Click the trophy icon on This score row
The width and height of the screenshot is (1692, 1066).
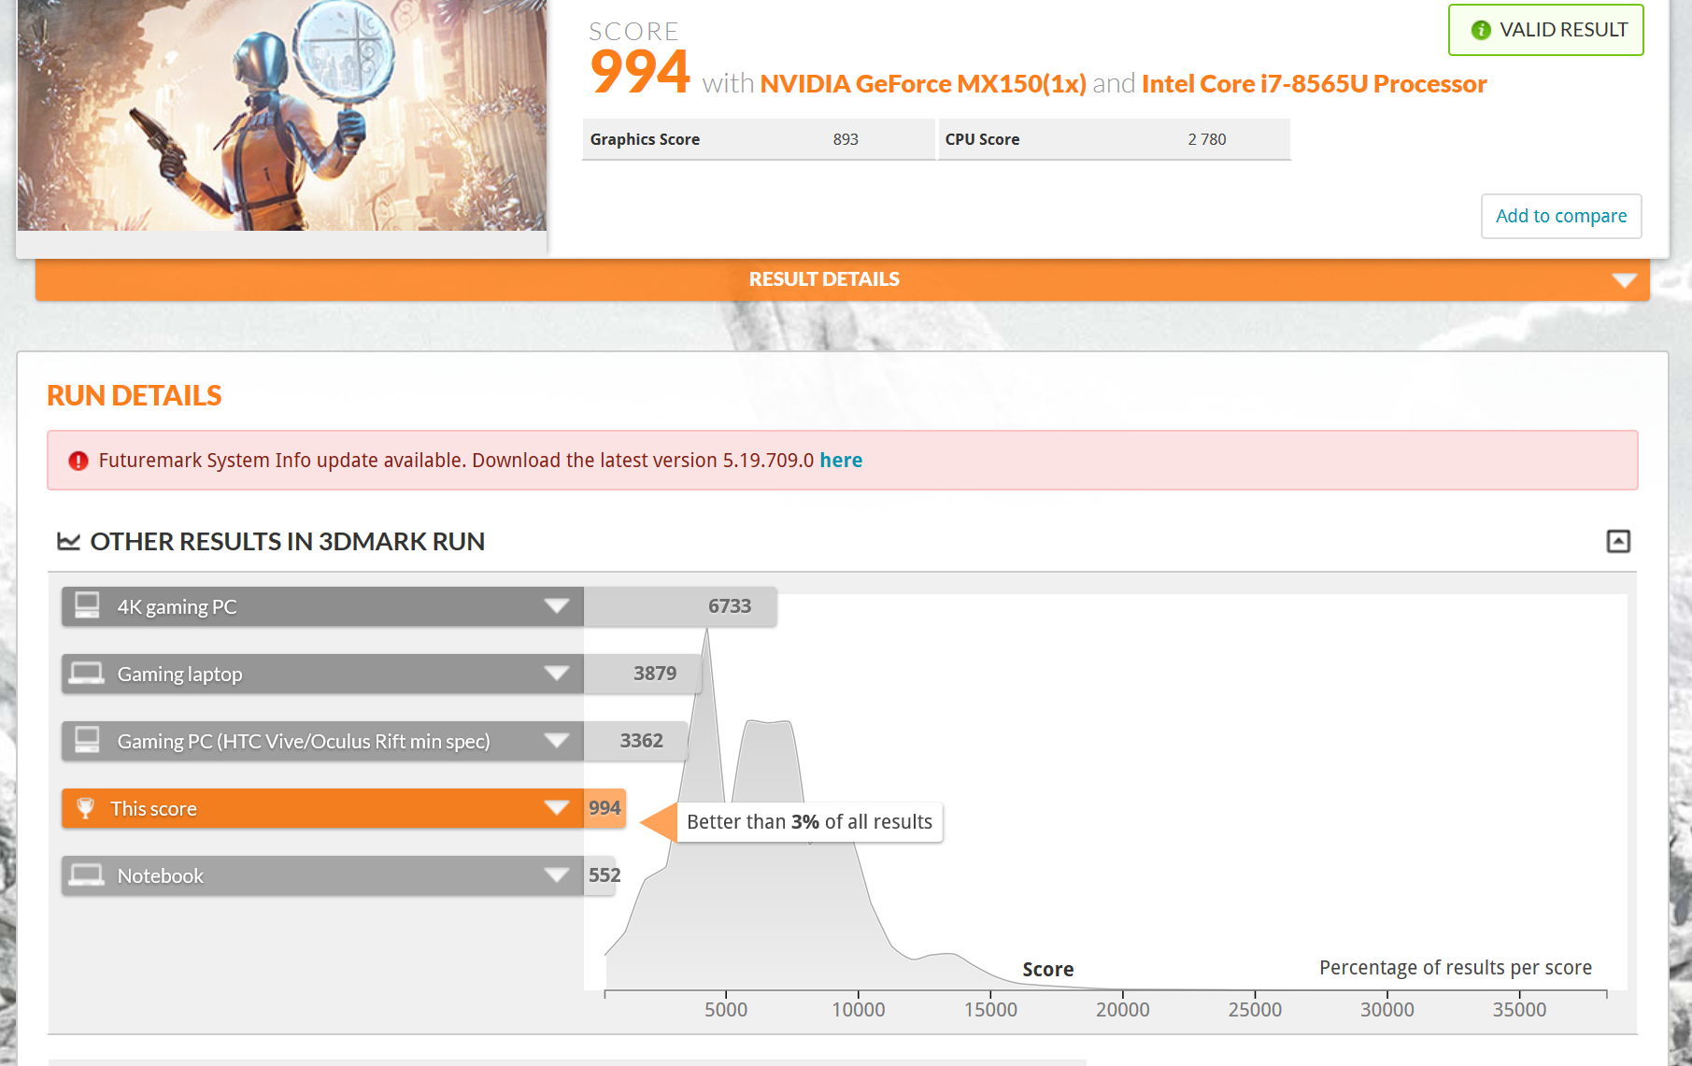85,808
